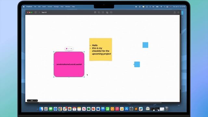Open Notes from the dock

tap(79, 109)
